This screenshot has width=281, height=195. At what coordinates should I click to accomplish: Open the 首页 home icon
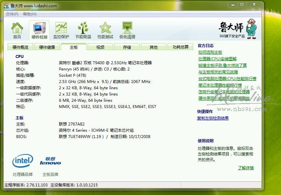tap(17, 30)
